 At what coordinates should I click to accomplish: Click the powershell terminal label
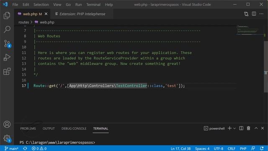214,129
